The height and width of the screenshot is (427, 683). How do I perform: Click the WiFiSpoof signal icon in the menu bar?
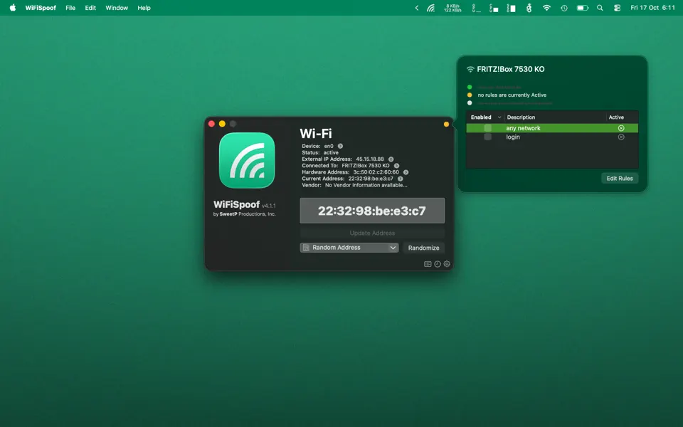430,8
